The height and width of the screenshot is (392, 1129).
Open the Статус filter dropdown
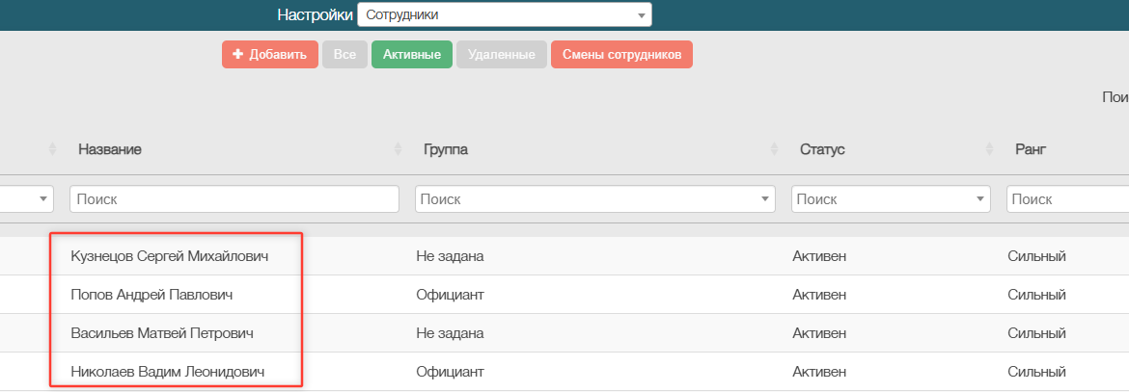pyautogui.click(x=891, y=199)
